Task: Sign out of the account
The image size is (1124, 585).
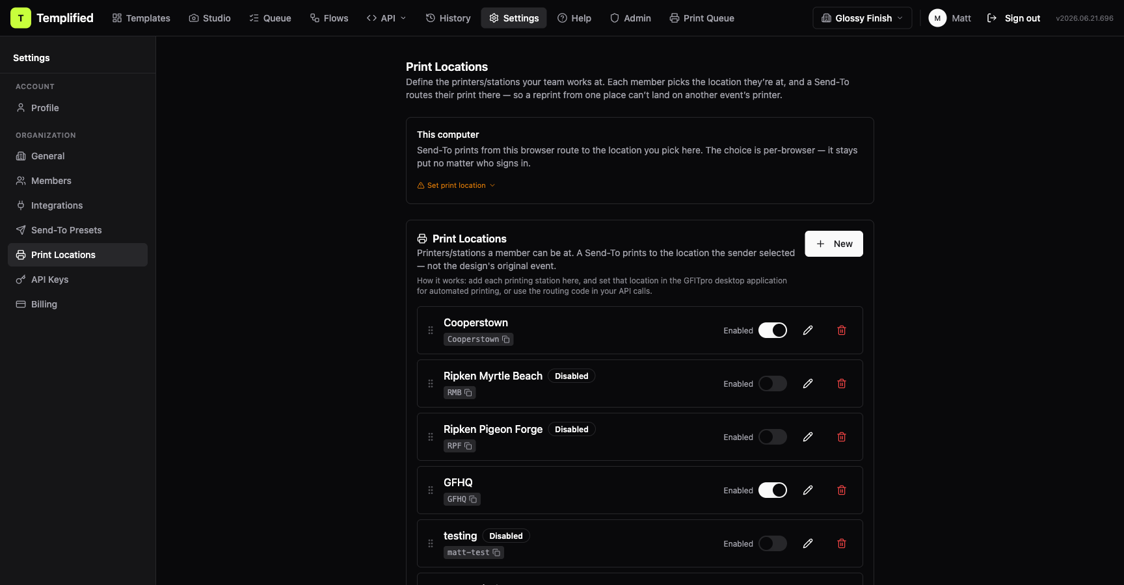Action: click(1013, 18)
